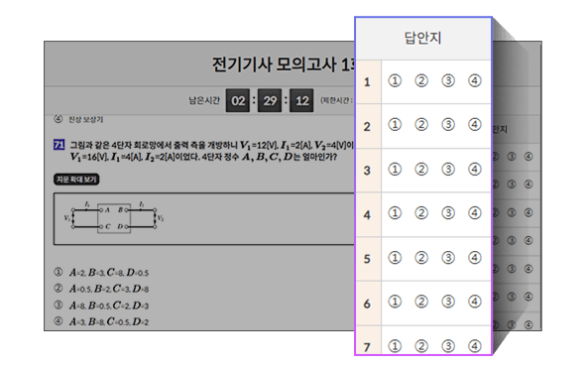Screen dimensions: 586x368
Task: Choose answer ④ for question 6
Action: point(475,302)
